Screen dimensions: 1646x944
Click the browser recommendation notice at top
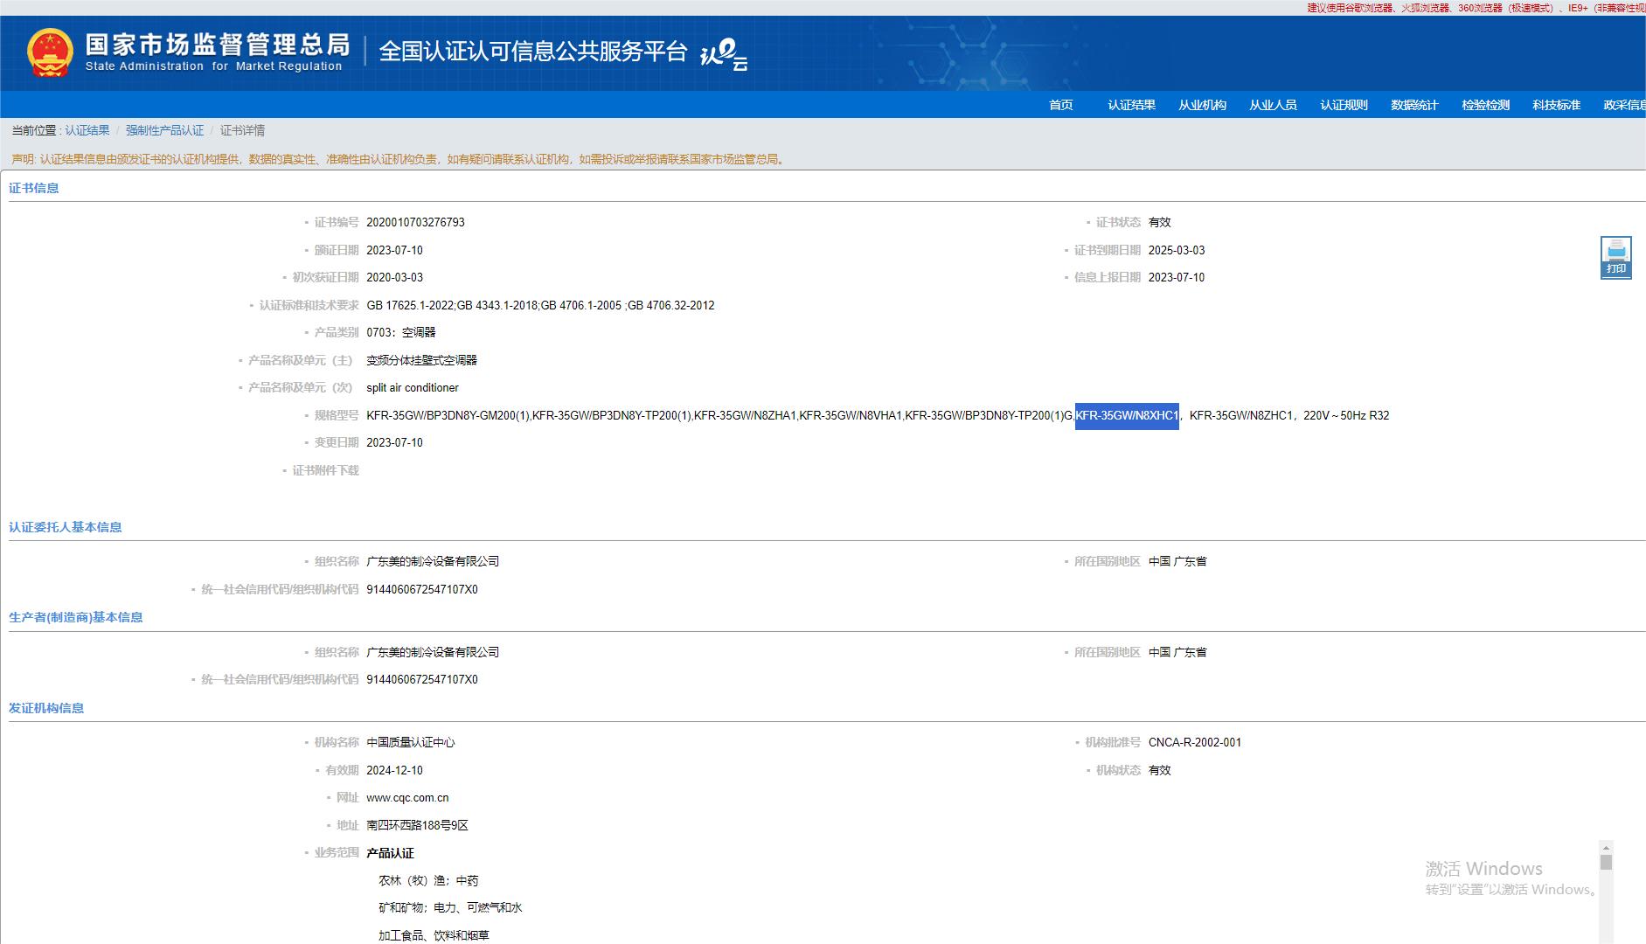coord(1476,8)
